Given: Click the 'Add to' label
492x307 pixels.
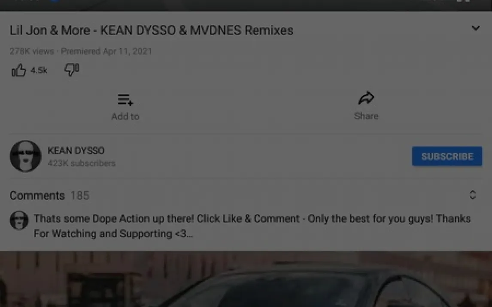Looking at the screenshot, I should click(125, 117).
